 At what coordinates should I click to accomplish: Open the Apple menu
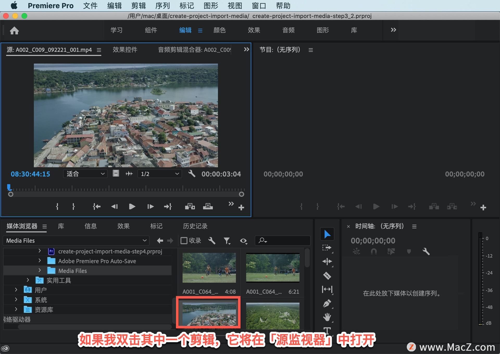(x=14, y=5)
